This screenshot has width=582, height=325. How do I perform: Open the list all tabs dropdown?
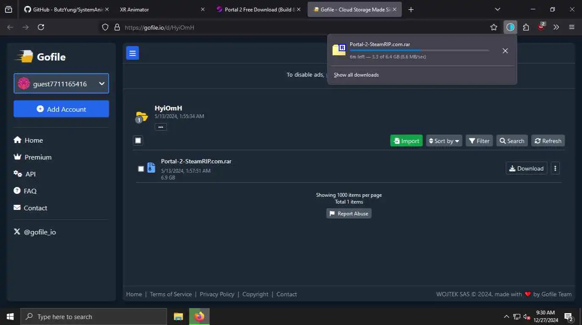click(x=497, y=9)
